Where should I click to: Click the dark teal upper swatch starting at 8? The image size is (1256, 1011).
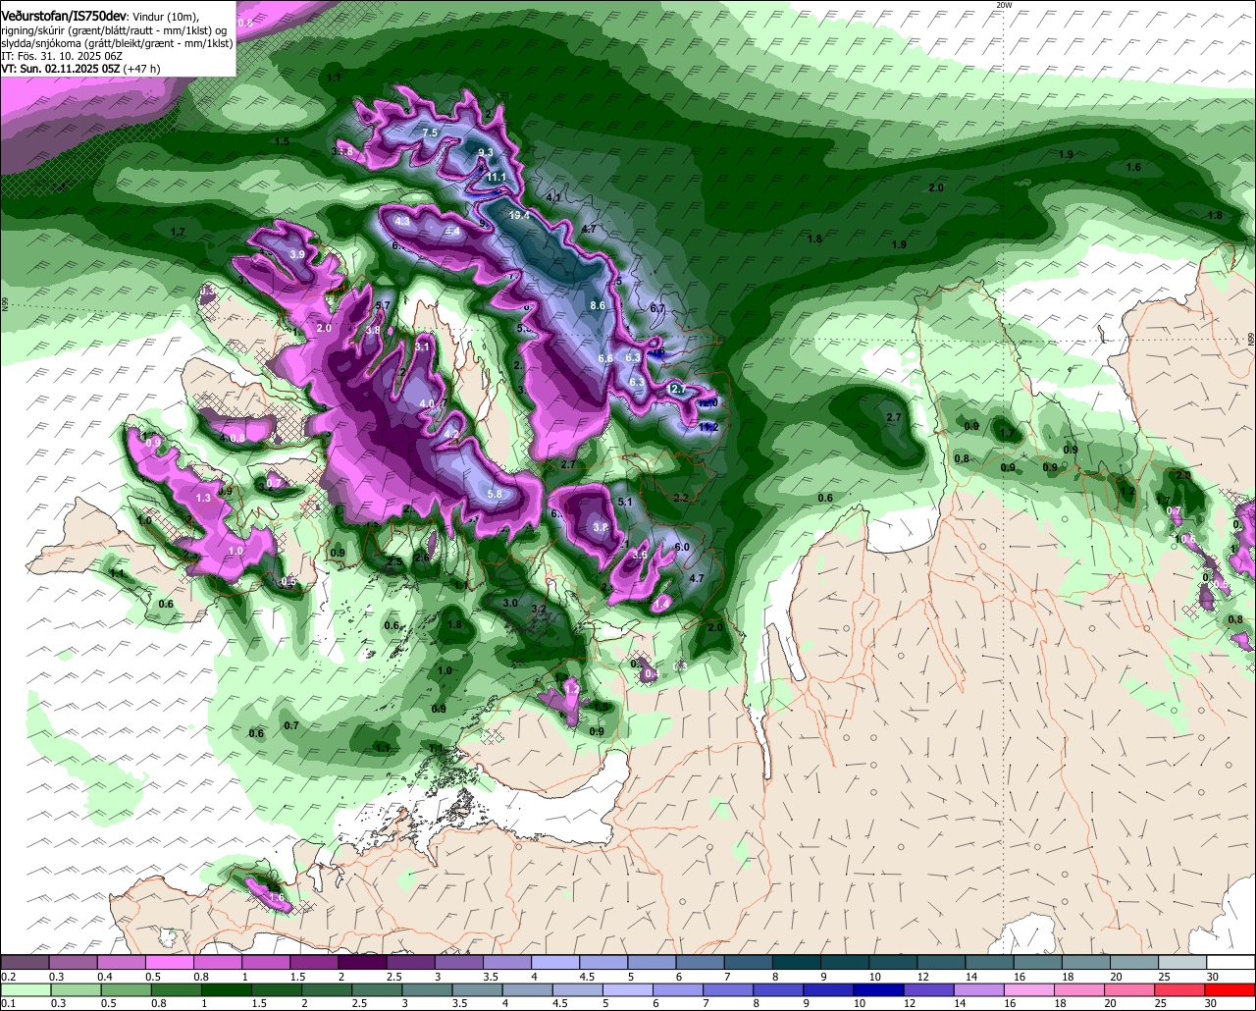coord(797,963)
